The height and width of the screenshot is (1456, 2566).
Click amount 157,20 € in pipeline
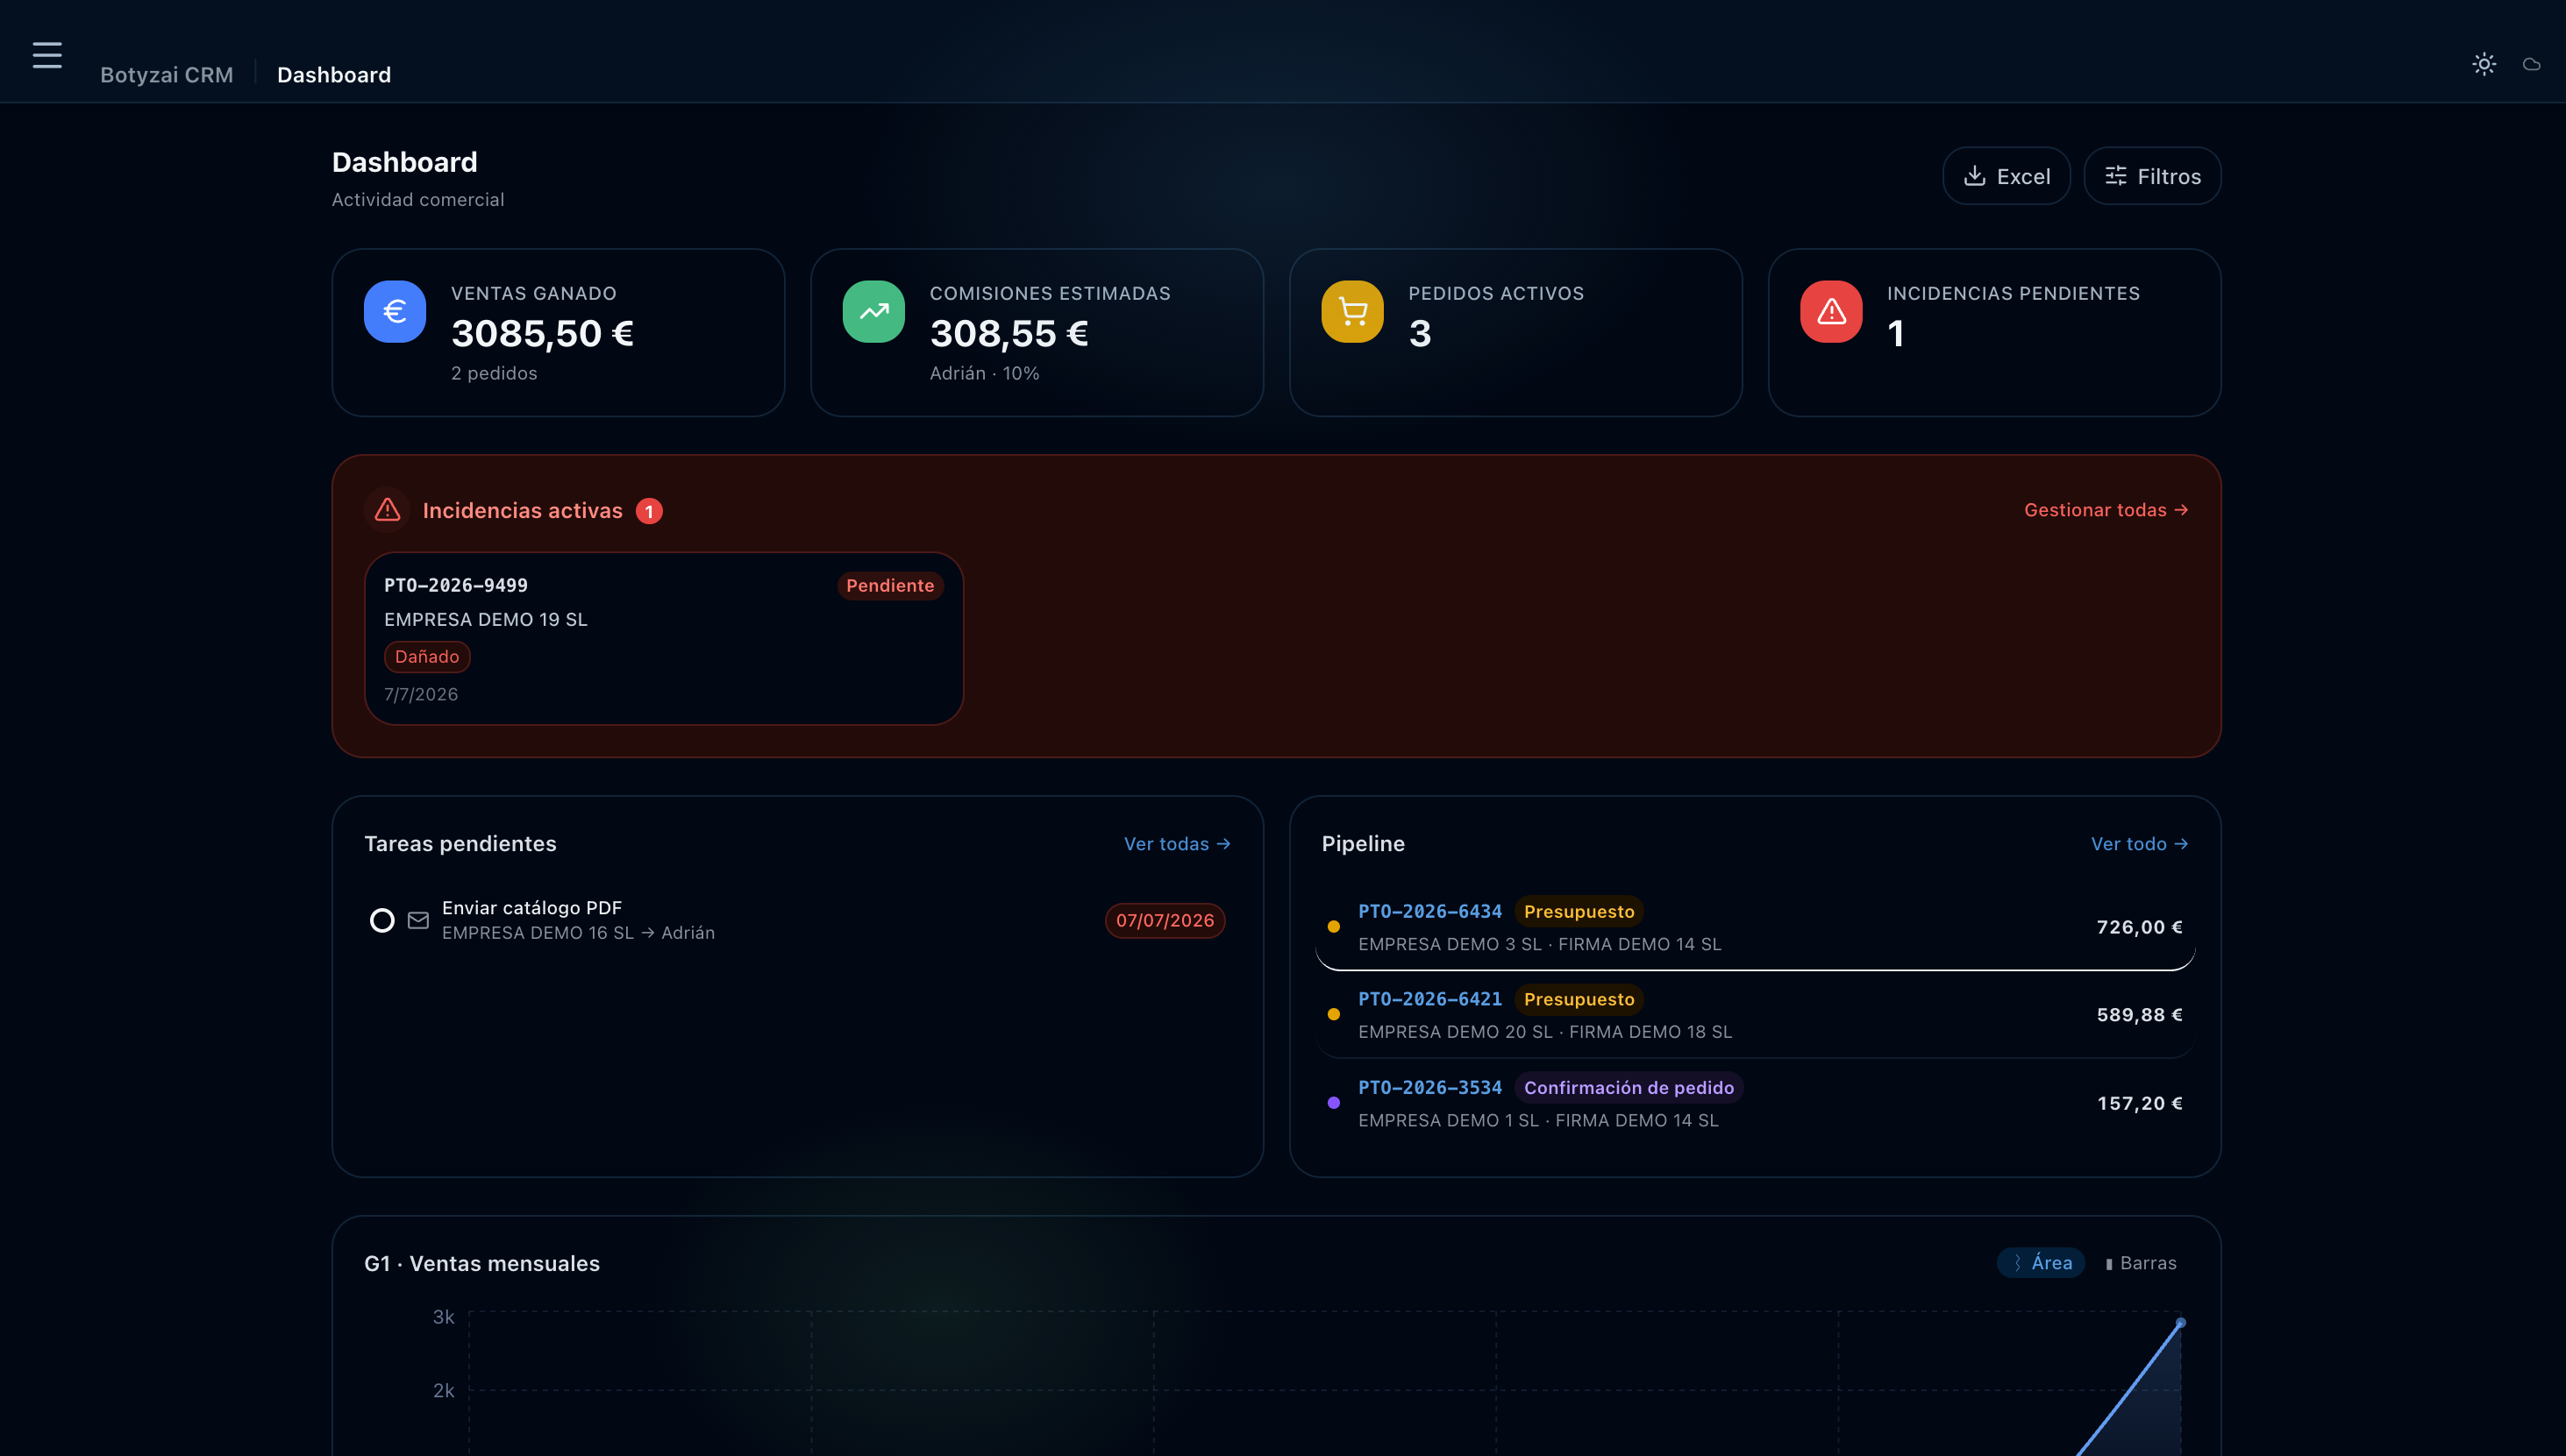2140,1103
